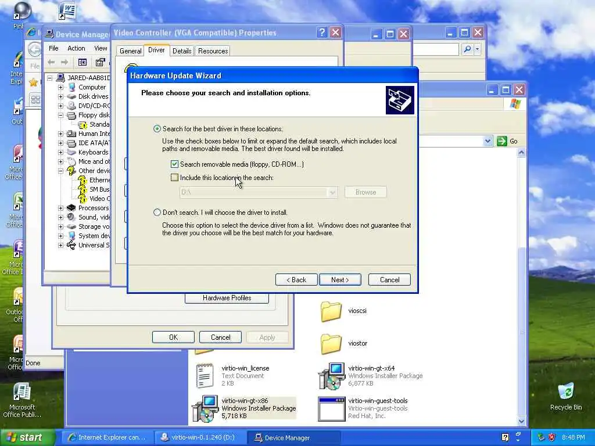Collapse the JARED-AAB81D root node
This screenshot has height=446, width=595.
pyautogui.click(x=50, y=78)
